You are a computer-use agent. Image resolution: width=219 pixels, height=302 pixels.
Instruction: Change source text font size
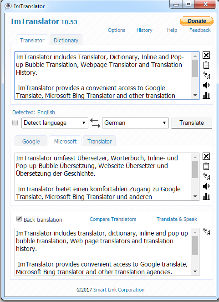point(206,75)
